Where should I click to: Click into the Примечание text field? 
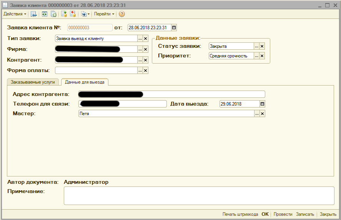[198, 196]
